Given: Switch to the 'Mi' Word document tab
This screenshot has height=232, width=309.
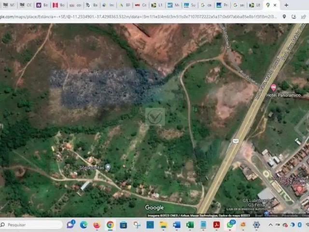Looking at the screenshot, I should (x=173, y=5).
